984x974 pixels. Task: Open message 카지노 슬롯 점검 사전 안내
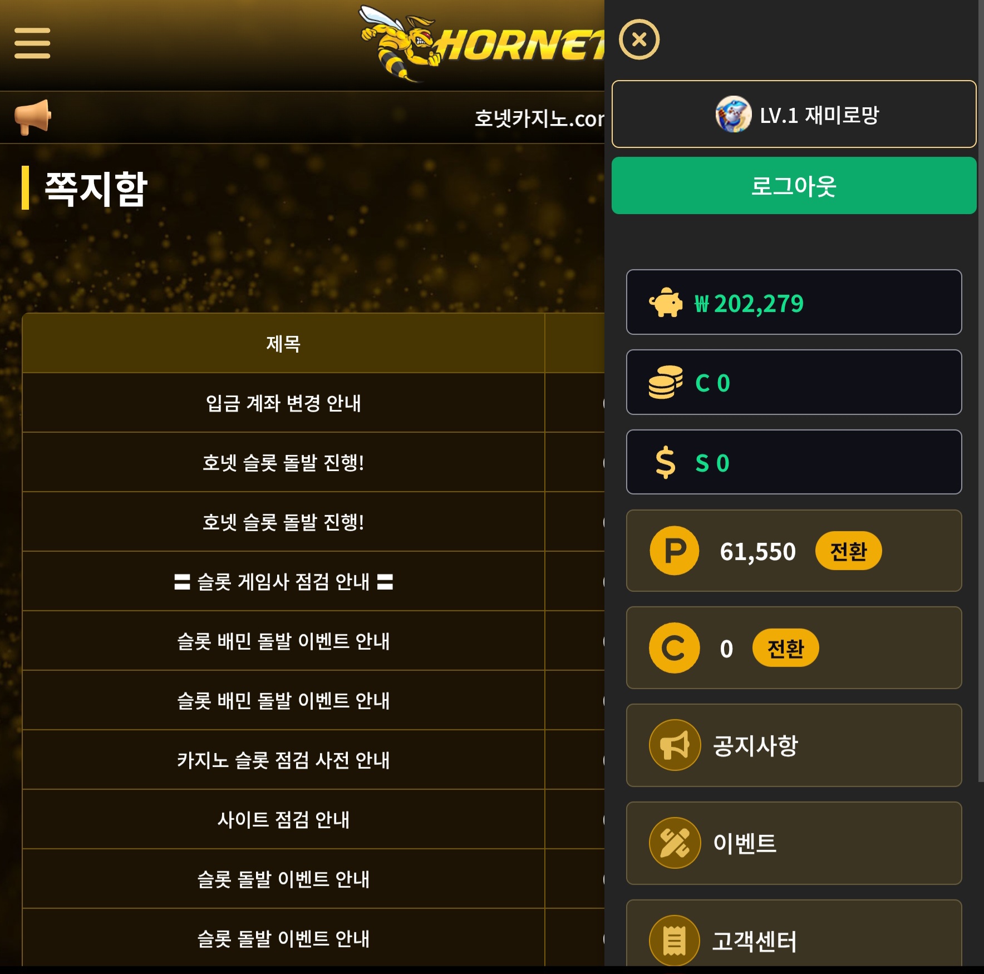tap(283, 760)
